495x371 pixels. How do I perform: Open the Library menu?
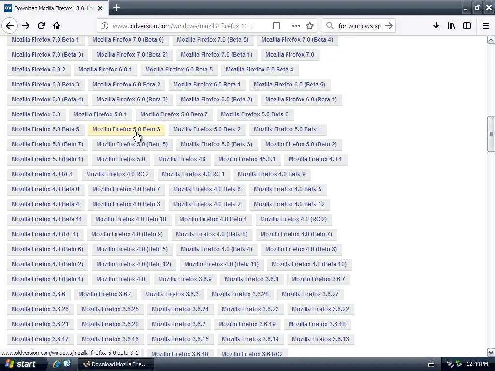(451, 26)
